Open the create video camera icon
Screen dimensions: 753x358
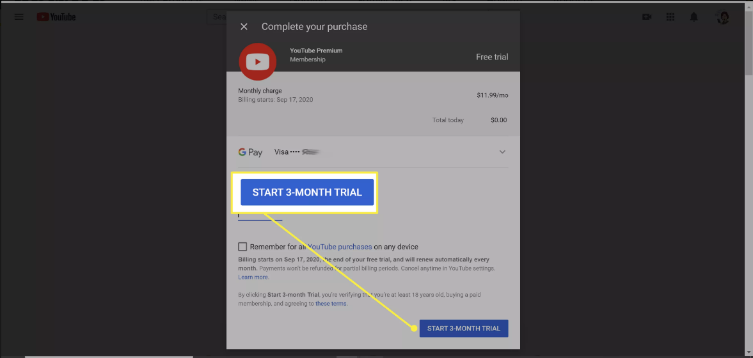pos(647,17)
